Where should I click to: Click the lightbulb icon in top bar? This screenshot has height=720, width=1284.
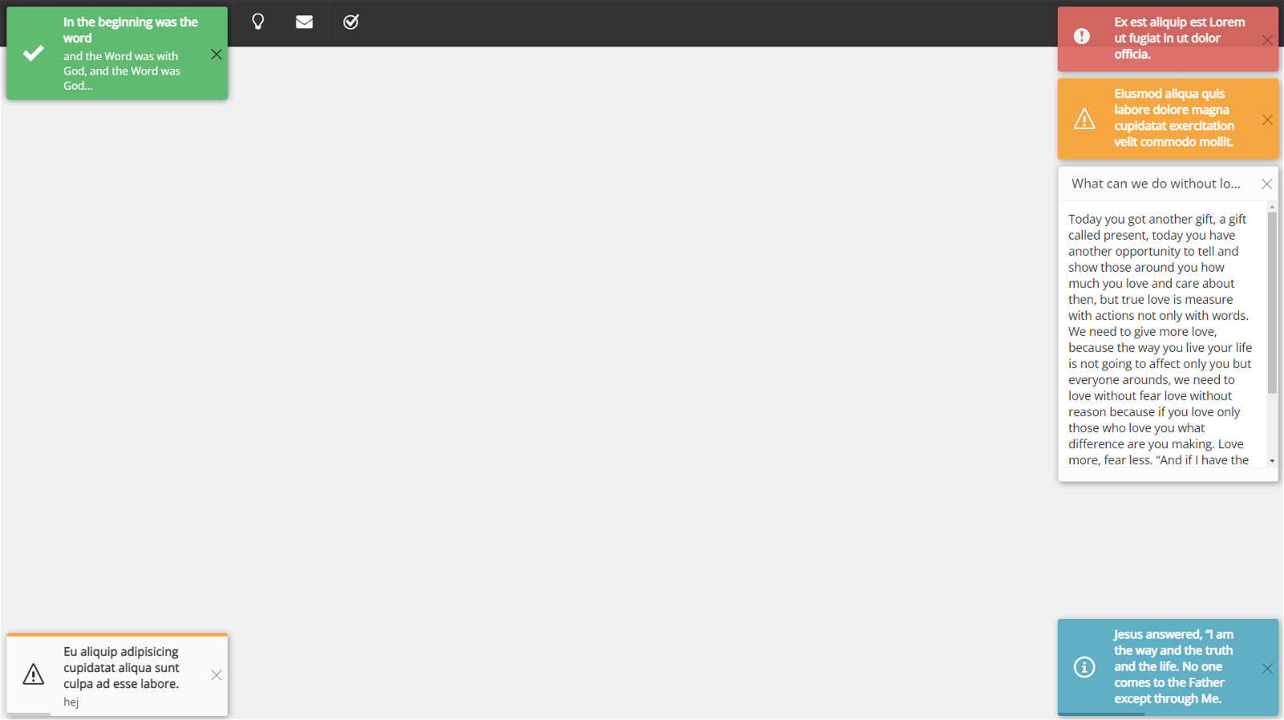tap(258, 22)
